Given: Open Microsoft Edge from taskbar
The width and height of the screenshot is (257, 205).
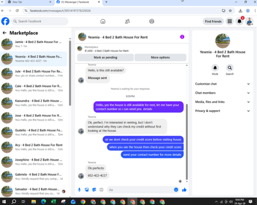Looking at the screenshot, I should click(44, 201).
